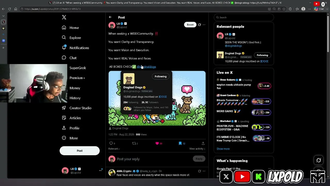Open the Profile person icon

click(64, 128)
